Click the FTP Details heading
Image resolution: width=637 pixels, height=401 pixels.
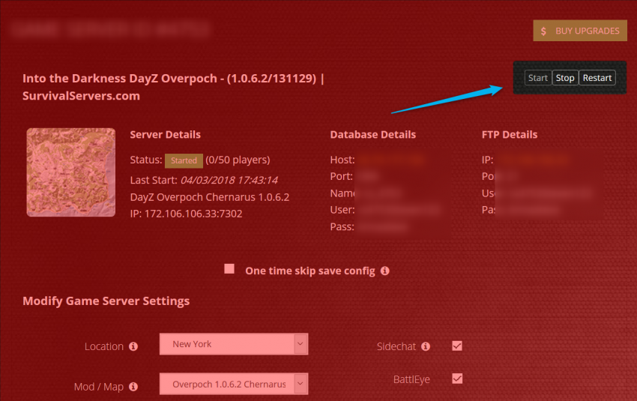click(x=510, y=134)
